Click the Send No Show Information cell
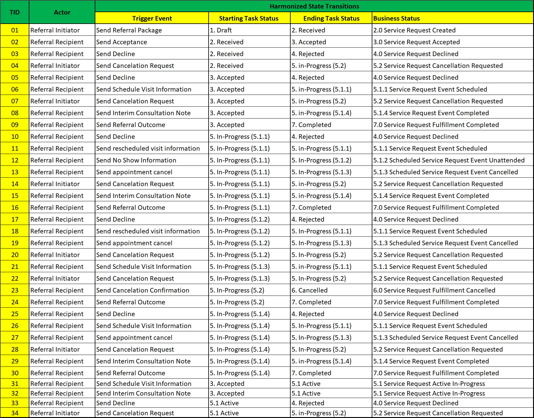Screen dimensions: 534x418 pos(136,160)
